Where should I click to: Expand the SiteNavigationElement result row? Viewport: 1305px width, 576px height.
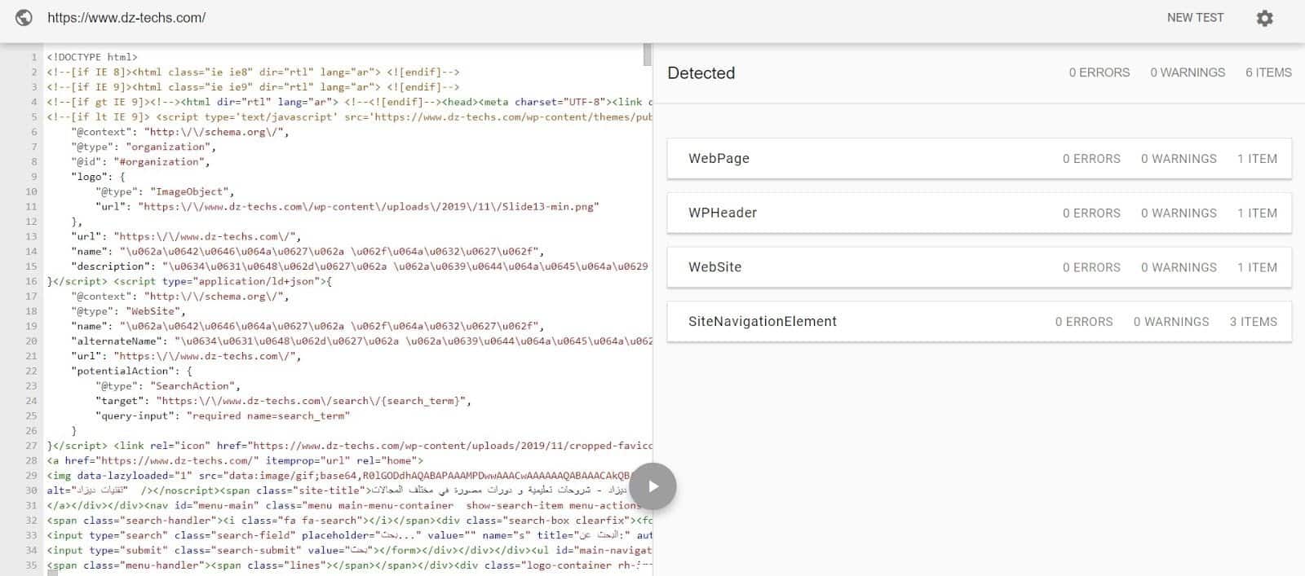coord(979,322)
